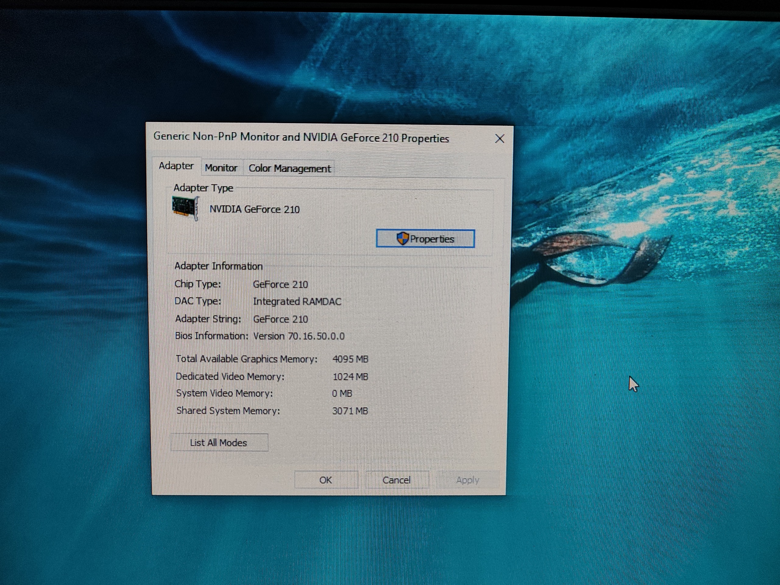Click the greyed-out Apply button
780x585 pixels.
point(468,480)
